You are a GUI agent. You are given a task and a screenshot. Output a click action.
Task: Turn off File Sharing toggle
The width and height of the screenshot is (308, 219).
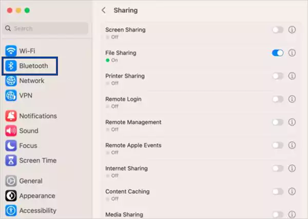(x=278, y=53)
